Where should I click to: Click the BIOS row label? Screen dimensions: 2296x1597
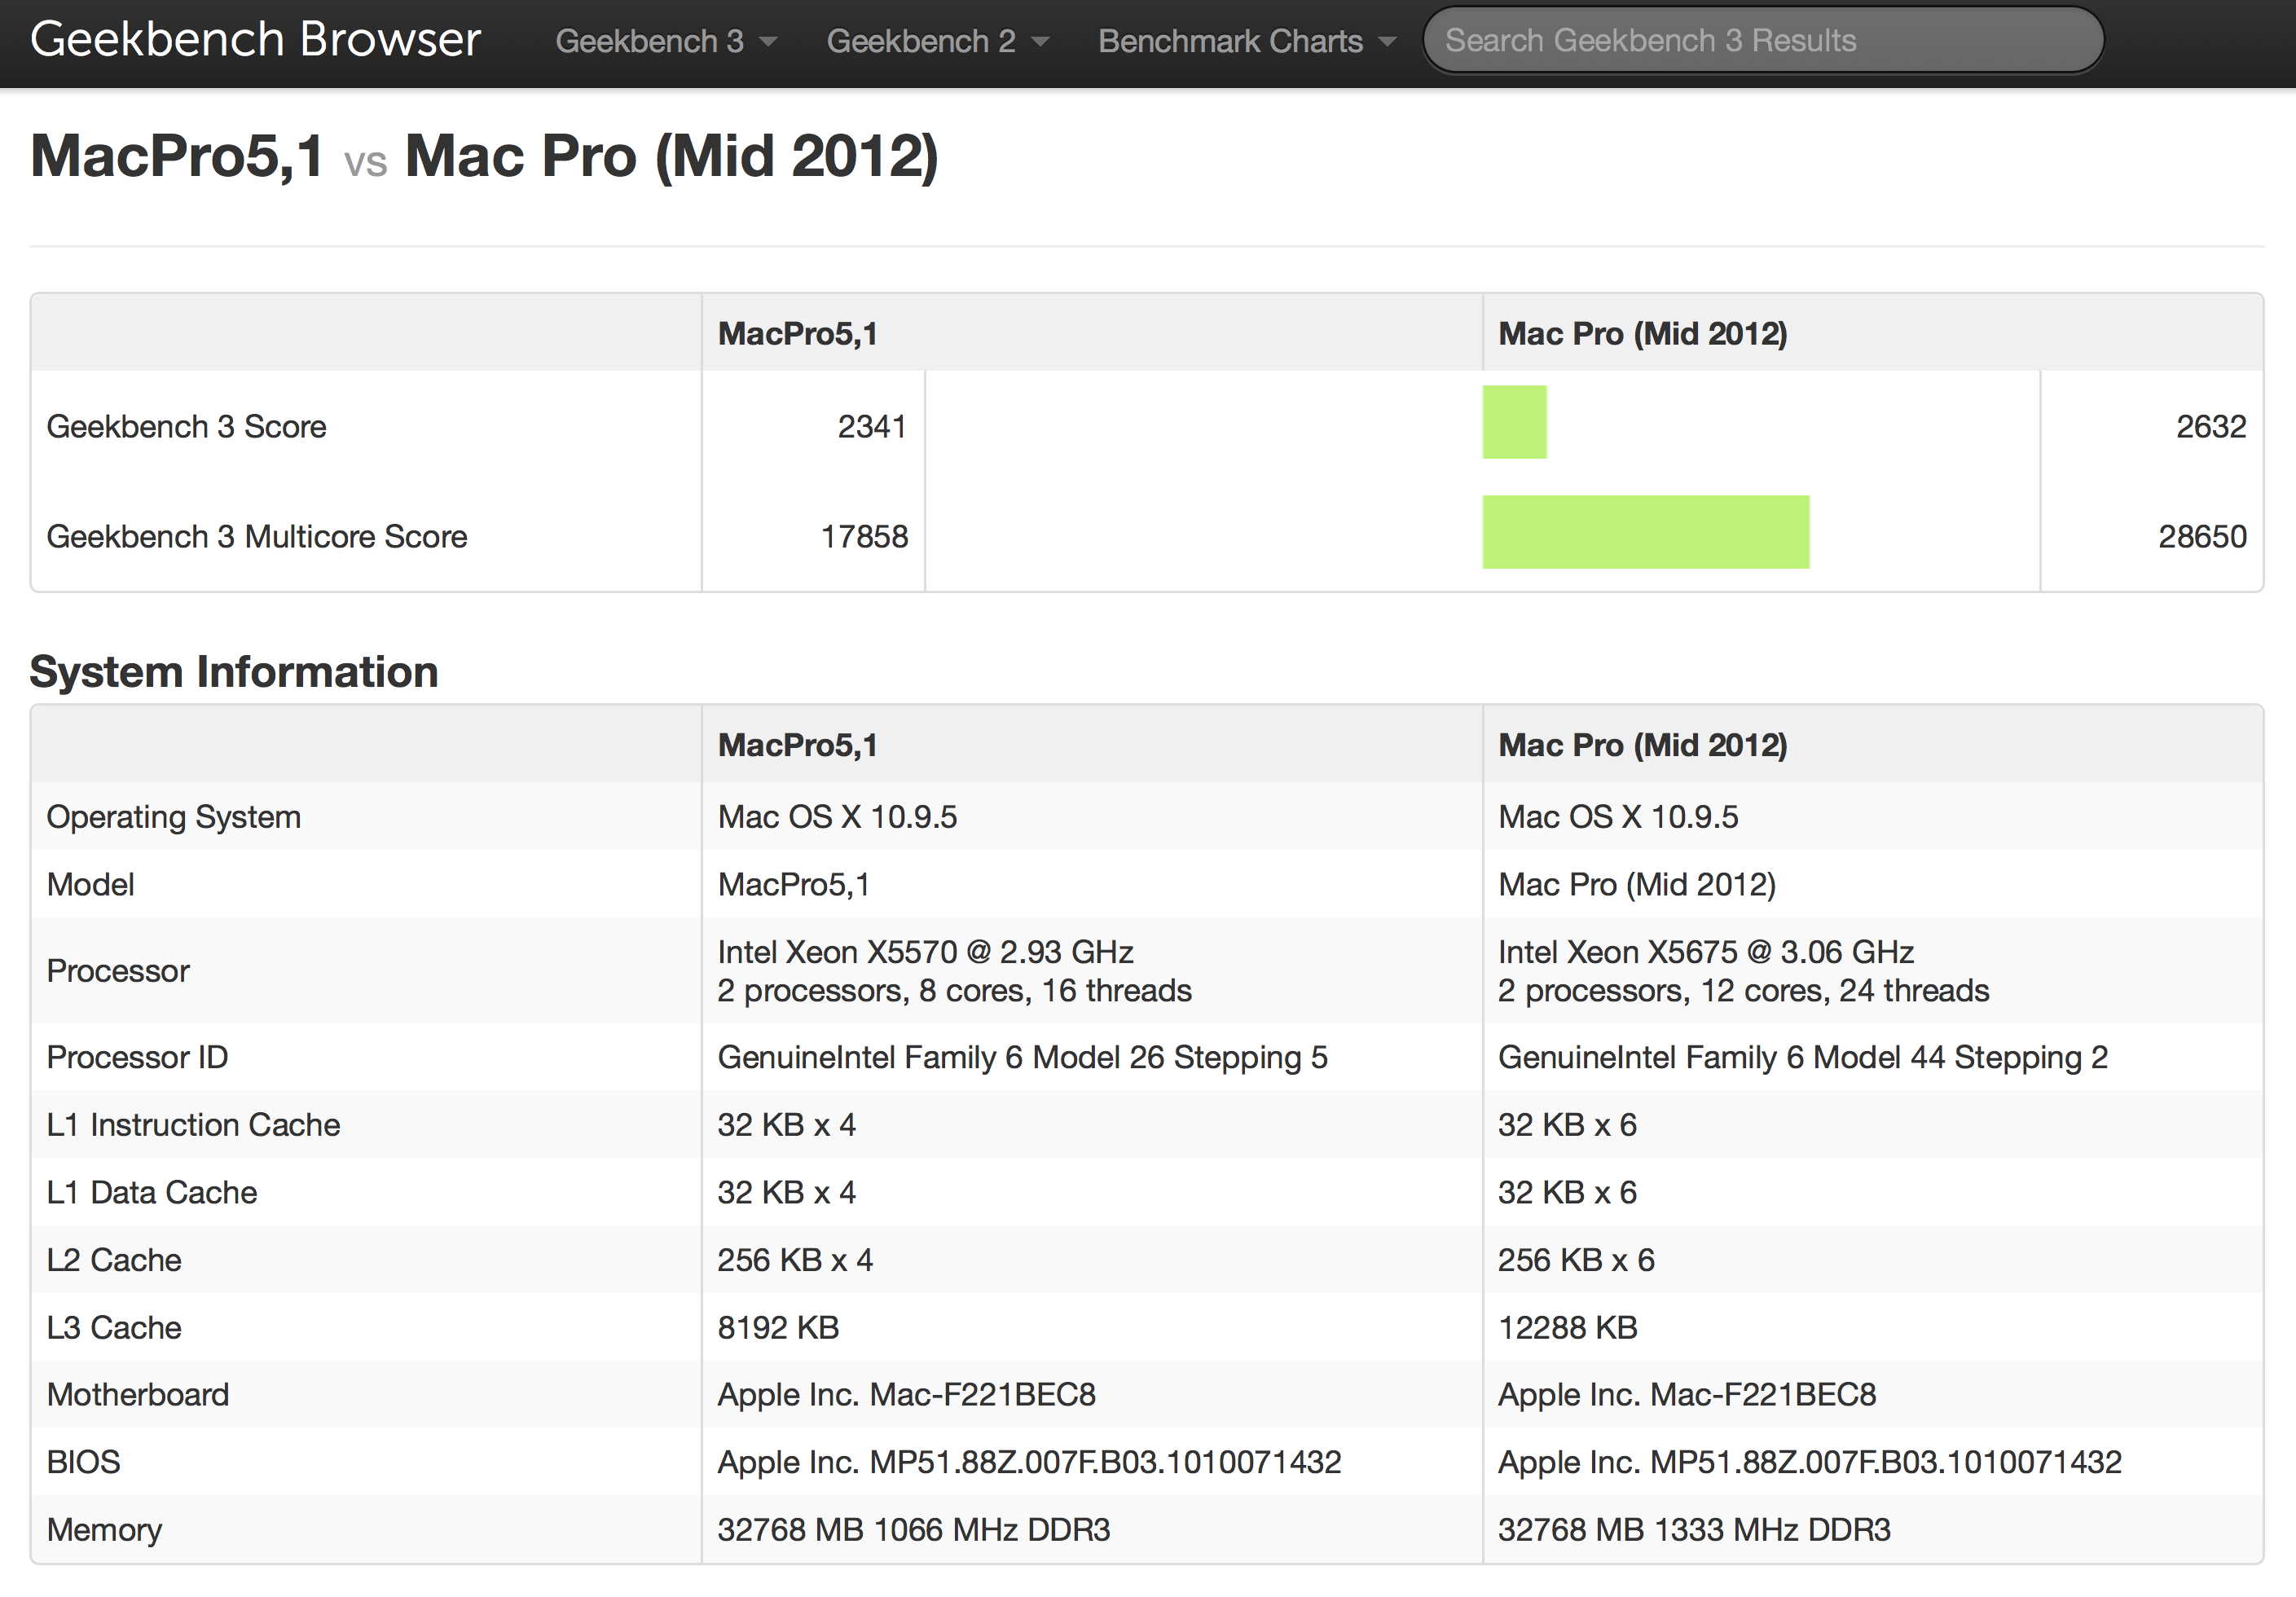(x=83, y=1462)
